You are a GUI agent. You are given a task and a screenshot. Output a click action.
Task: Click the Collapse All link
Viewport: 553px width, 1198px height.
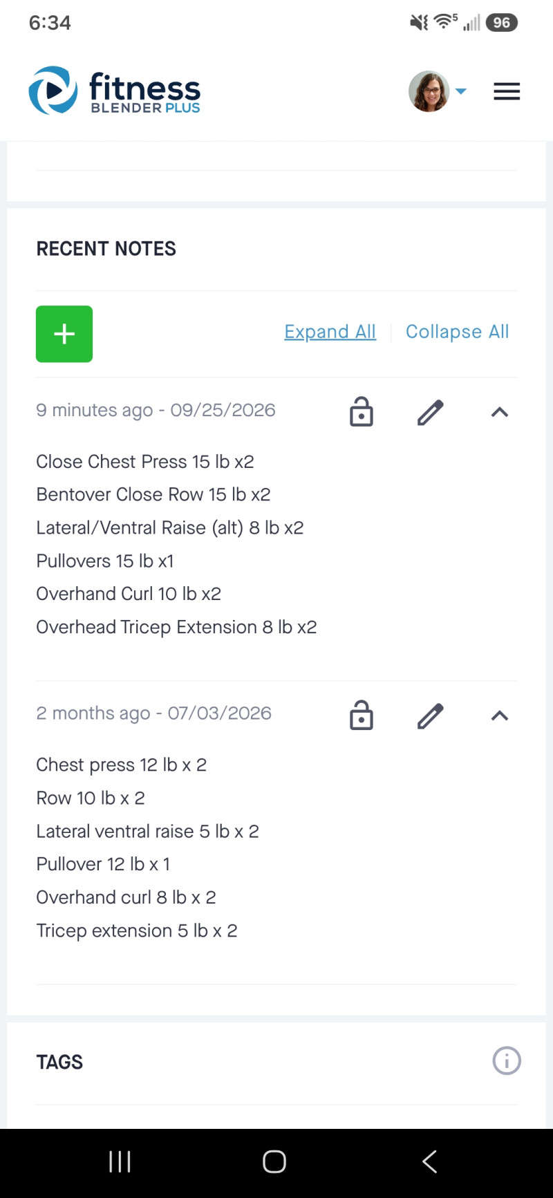pos(457,332)
